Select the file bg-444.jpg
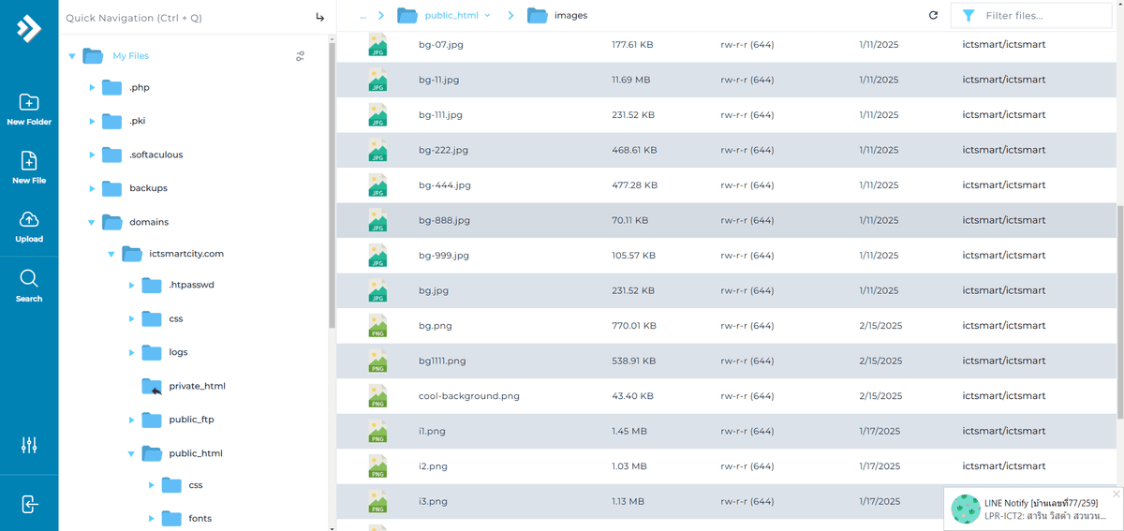 [x=444, y=185]
